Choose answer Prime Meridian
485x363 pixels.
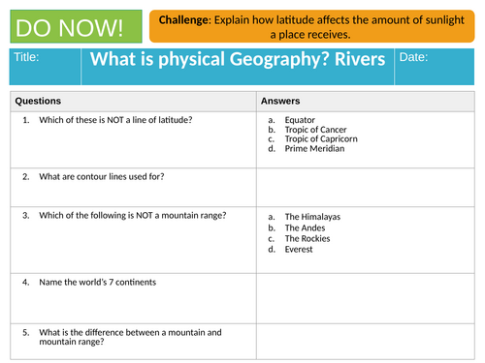click(314, 149)
